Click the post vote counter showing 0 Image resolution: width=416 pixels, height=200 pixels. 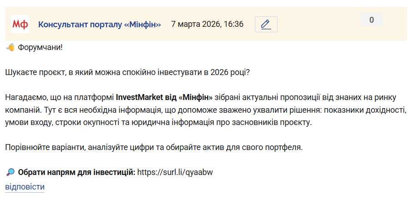tap(371, 20)
